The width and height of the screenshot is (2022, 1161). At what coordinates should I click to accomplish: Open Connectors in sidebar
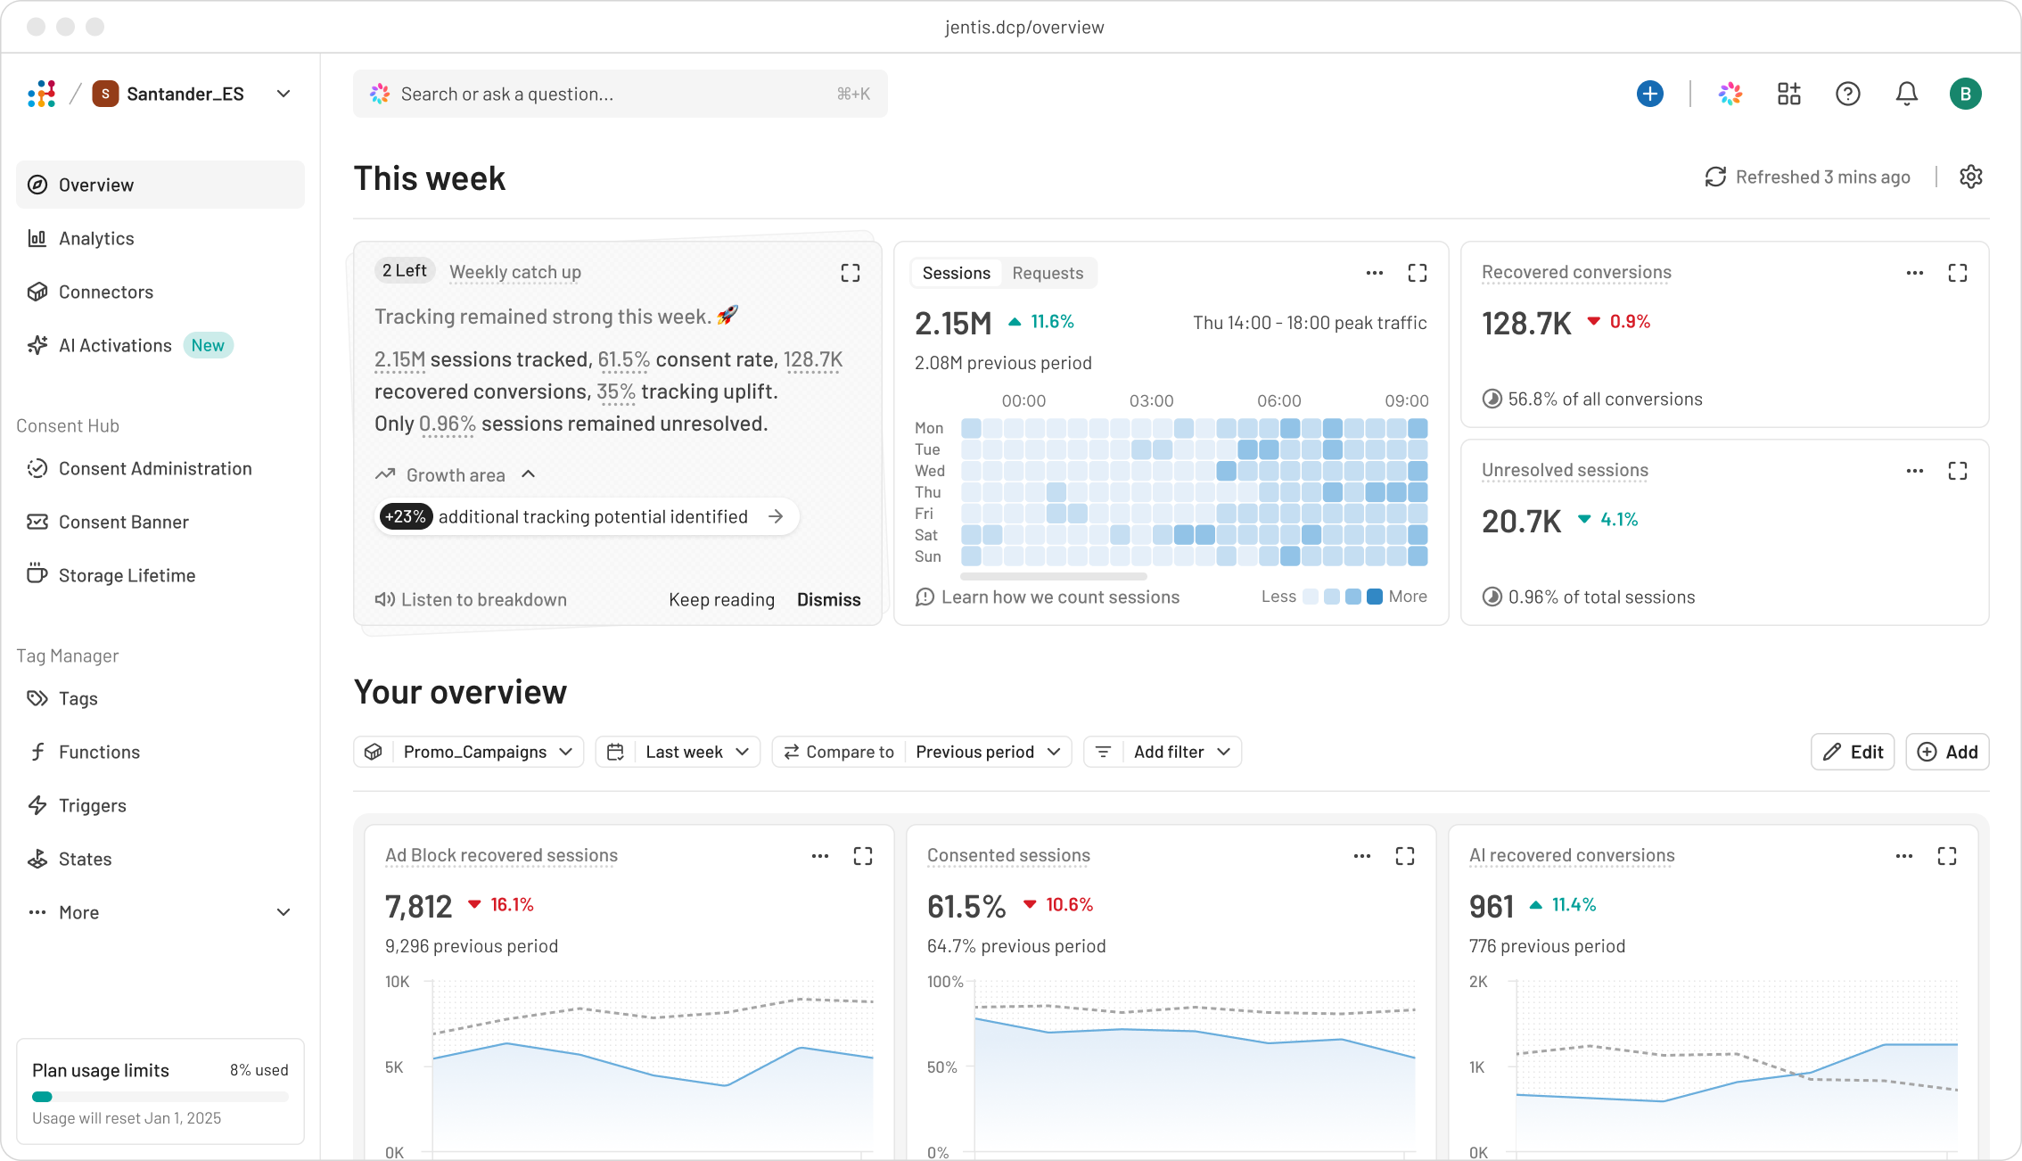160,292
